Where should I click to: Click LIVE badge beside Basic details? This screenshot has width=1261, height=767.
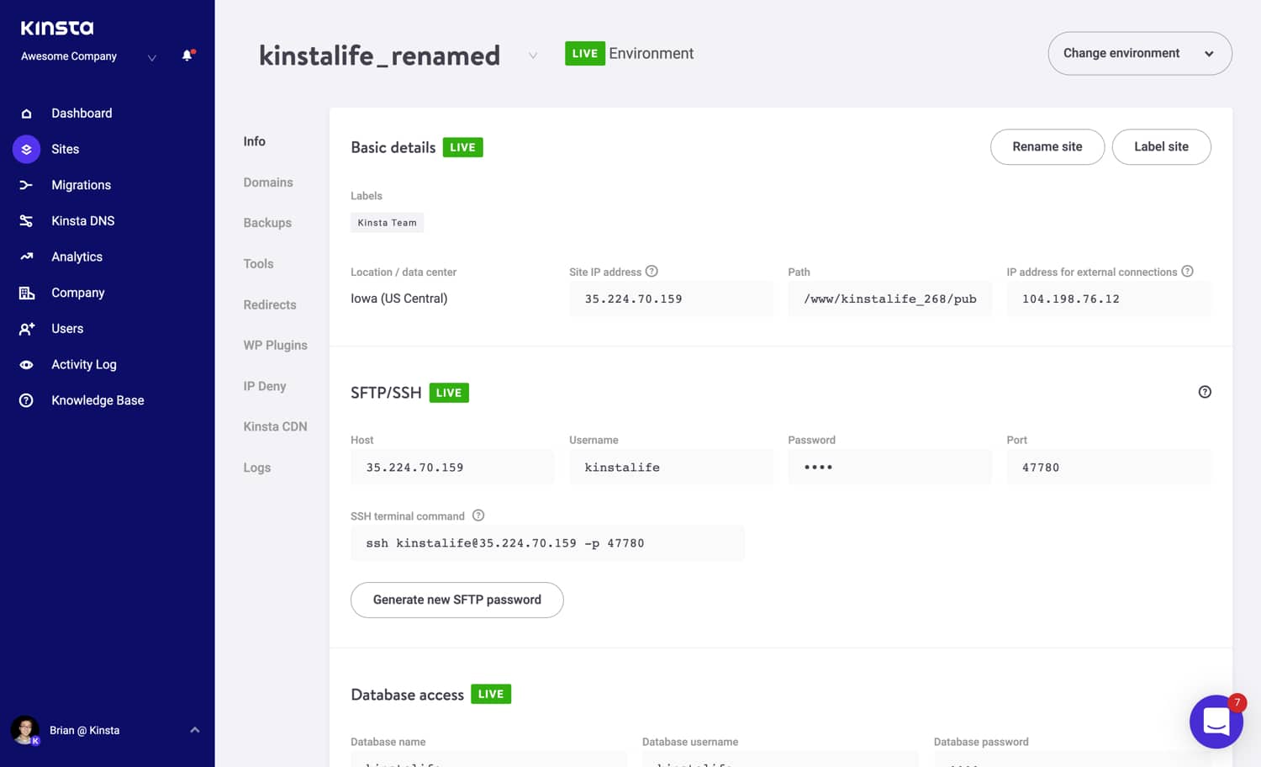tap(462, 147)
